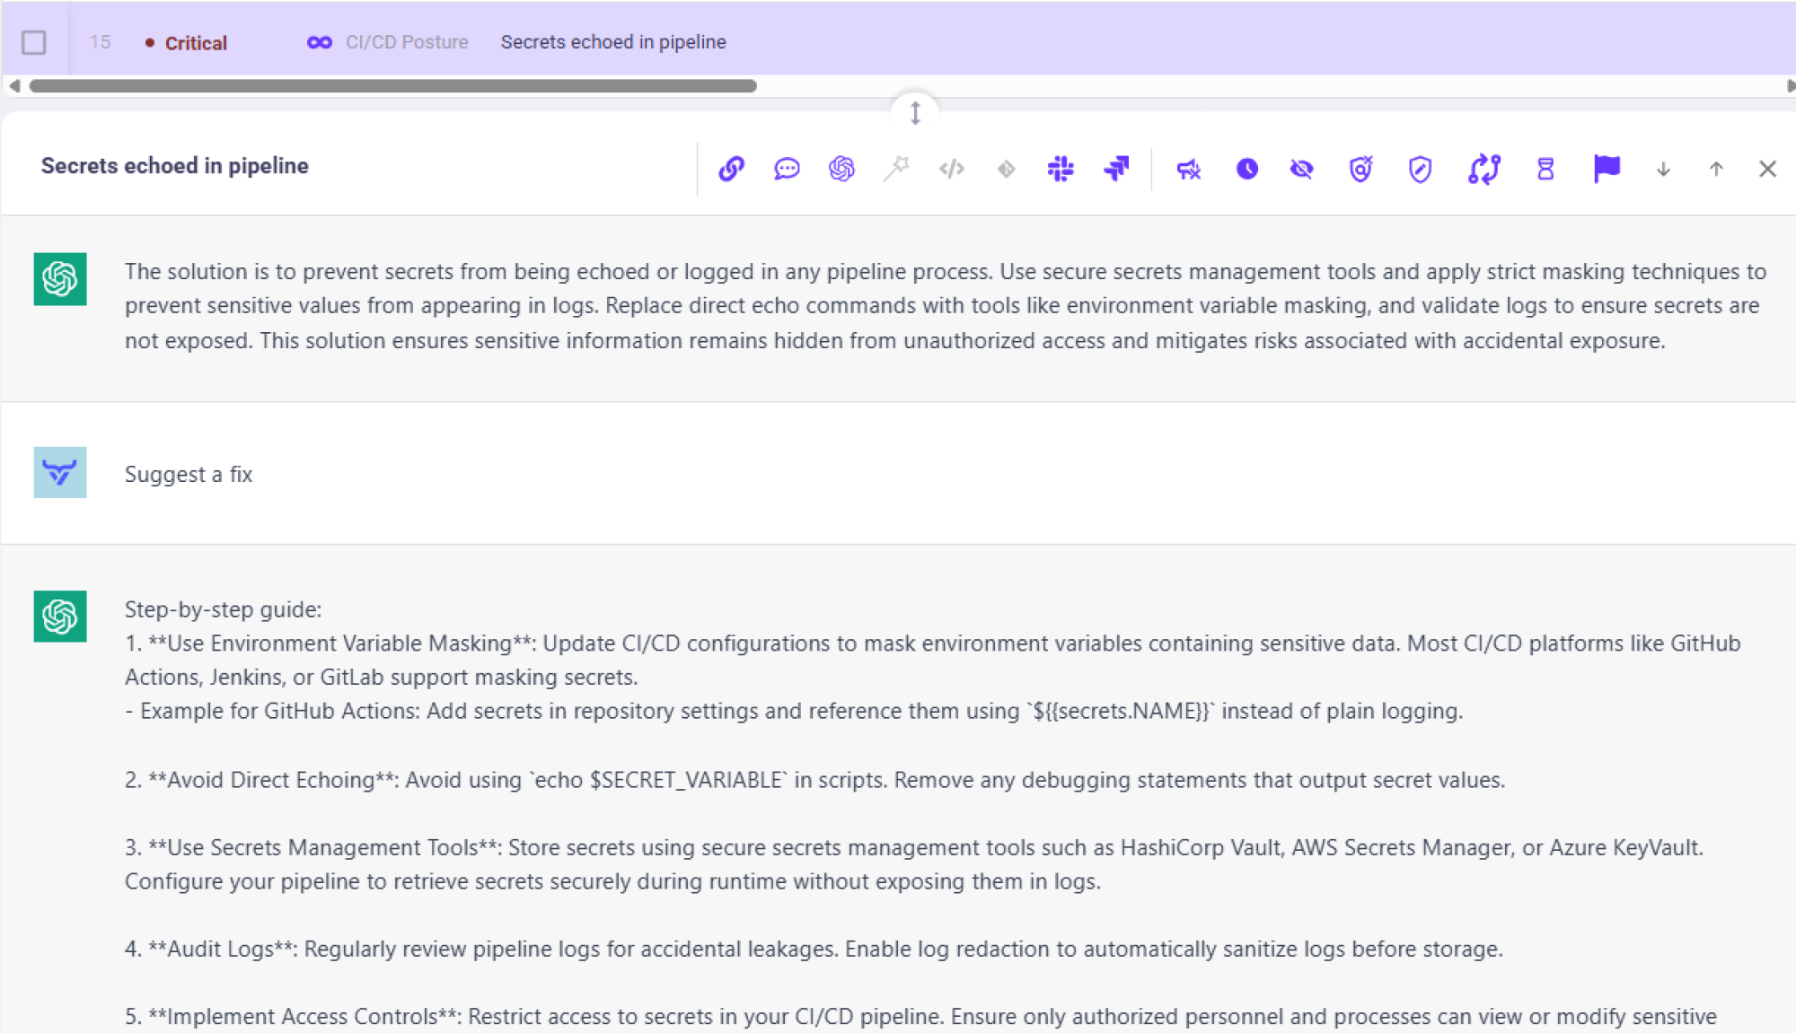The width and height of the screenshot is (1796, 1033).
Task: Click the horizontal scrollbar thumb
Action: coord(392,86)
